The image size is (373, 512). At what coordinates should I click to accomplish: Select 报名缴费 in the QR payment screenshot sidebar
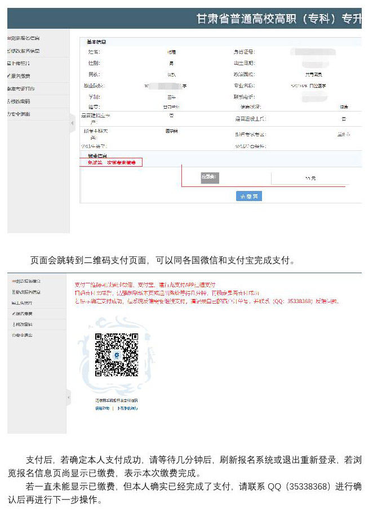22,314
